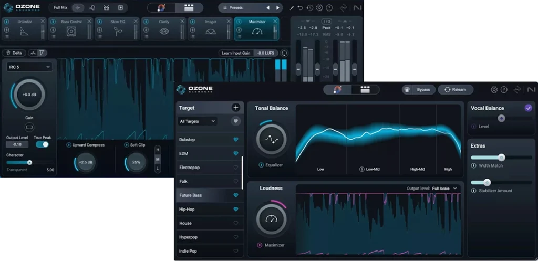Click the Learn Input Gain button
This screenshot has width=538, height=261.
pos(236,53)
